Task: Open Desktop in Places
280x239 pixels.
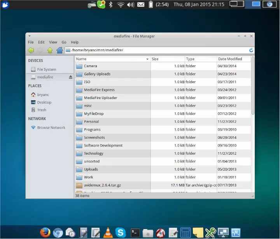Action: click(x=44, y=102)
